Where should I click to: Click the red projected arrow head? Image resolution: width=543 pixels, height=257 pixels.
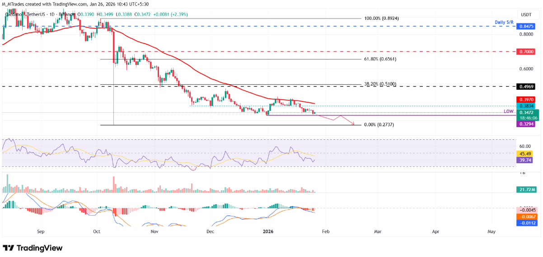click(354, 123)
